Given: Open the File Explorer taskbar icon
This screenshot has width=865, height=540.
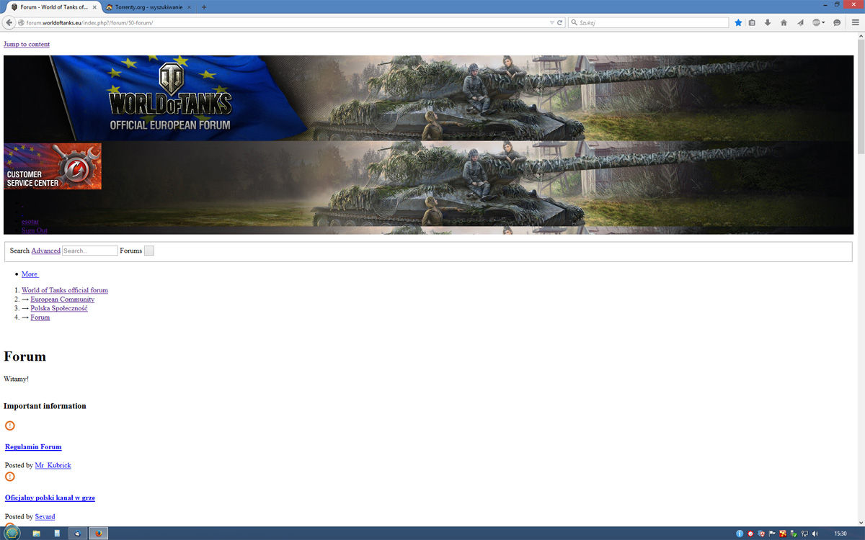Looking at the screenshot, I should tap(36, 534).
